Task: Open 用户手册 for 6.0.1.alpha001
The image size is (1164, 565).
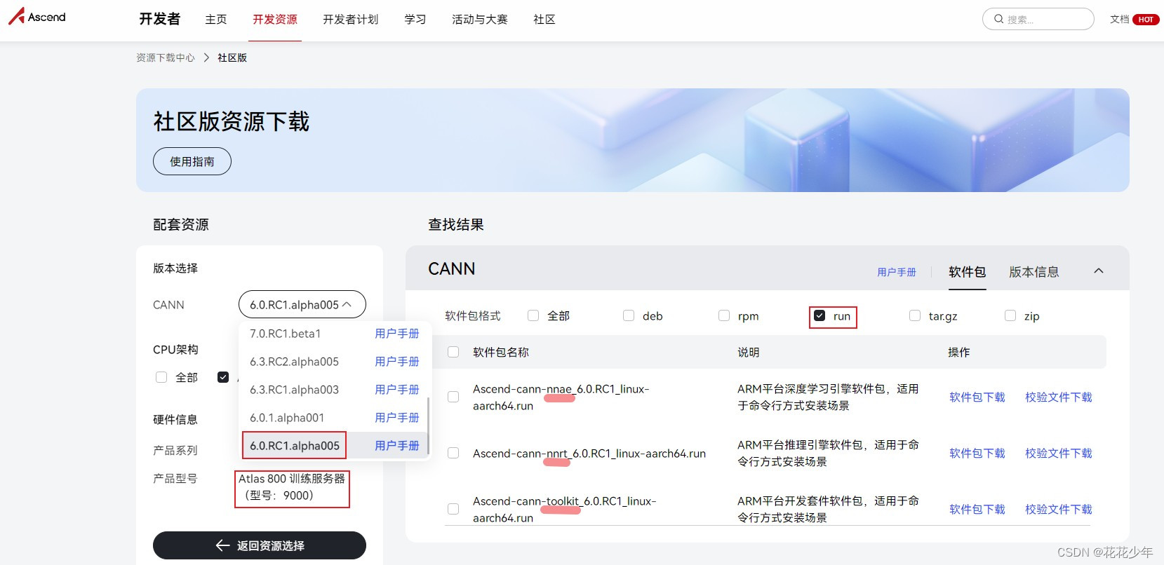Action: click(x=397, y=418)
